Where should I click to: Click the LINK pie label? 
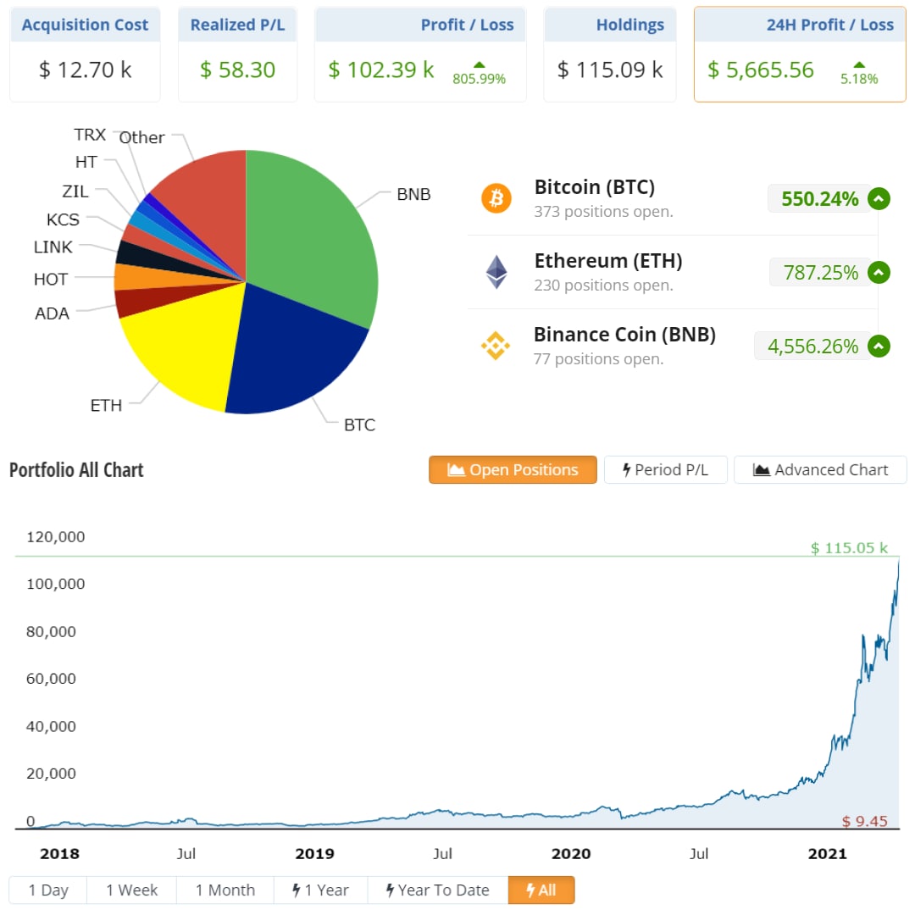(x=53, y=247)
